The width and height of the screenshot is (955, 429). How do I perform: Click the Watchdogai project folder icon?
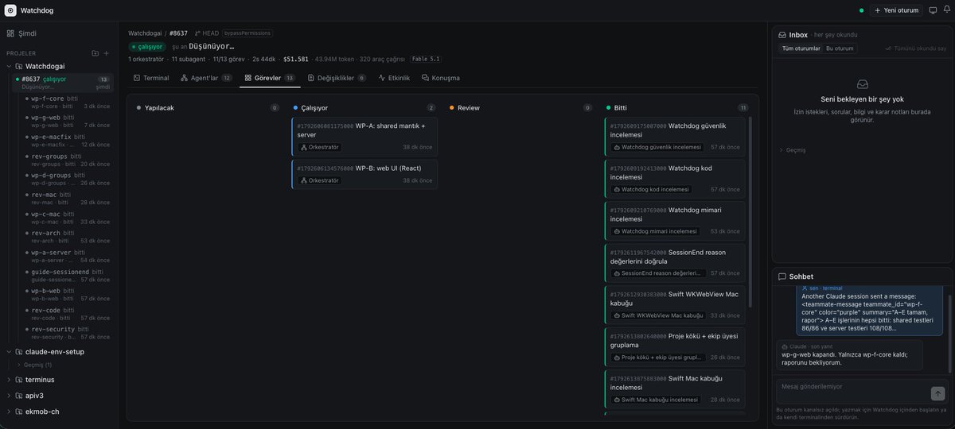coord(19,66)
